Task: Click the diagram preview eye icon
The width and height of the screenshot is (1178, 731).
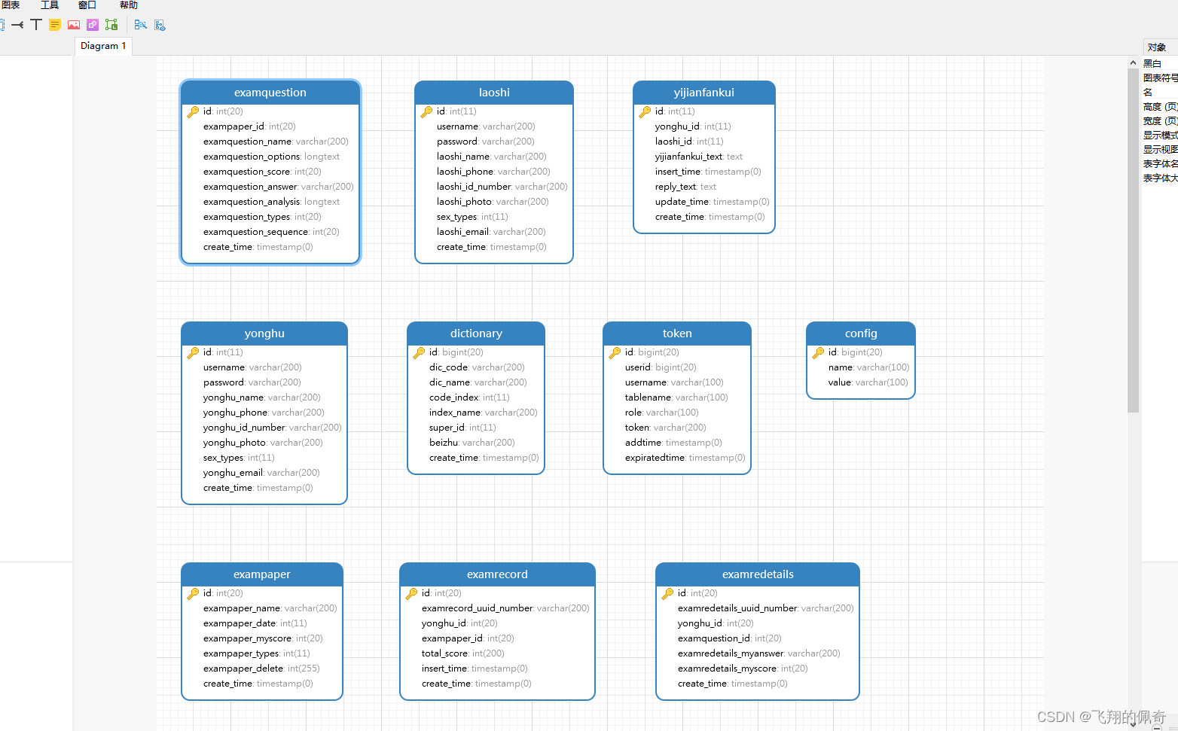Action: pyautogui.click(x=160, y=25)
